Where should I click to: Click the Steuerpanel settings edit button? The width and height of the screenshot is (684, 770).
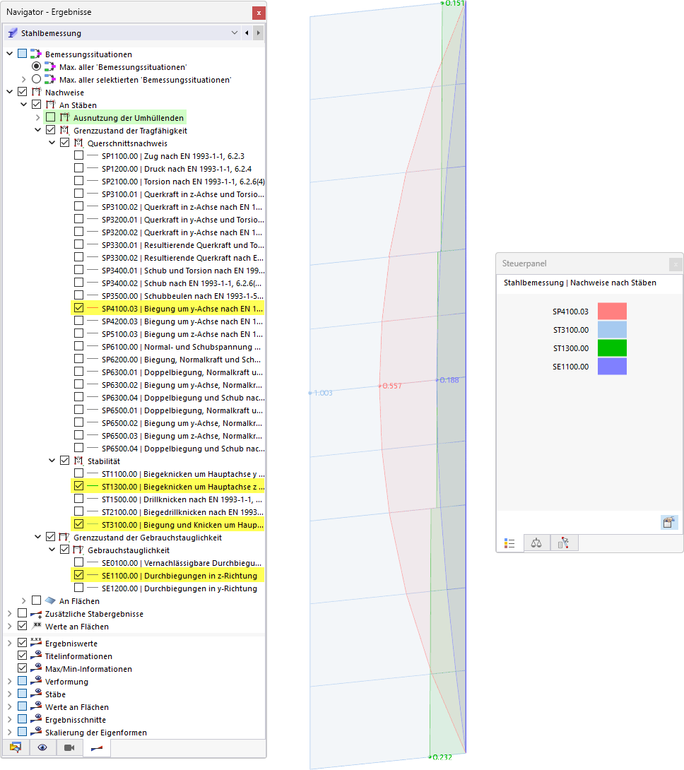[668, 522]
